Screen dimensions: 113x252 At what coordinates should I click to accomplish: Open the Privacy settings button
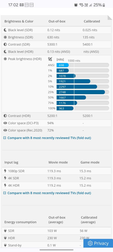[x=98, y=243]
